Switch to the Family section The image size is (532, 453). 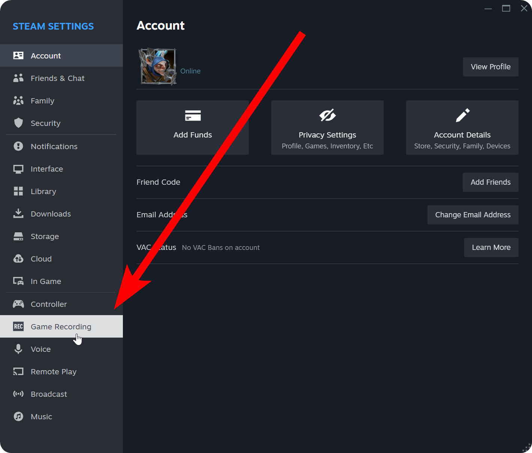pos(42,100)
